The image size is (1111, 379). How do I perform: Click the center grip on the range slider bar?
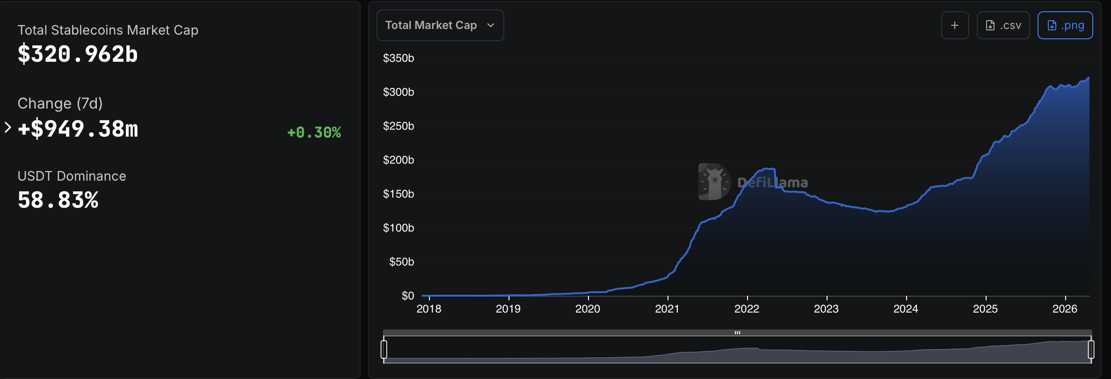(x=737, y=333)
